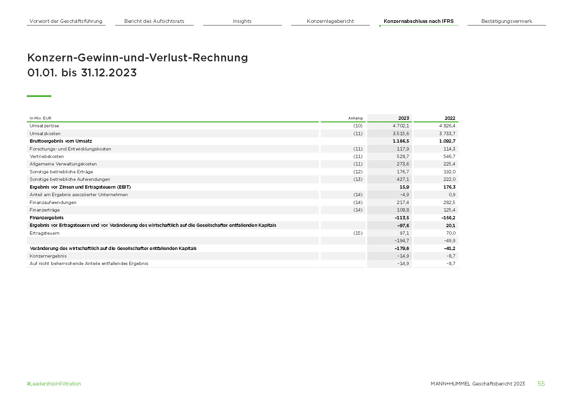Click the #LeadershipInFiltration footer hashtag

pos(54,384)
